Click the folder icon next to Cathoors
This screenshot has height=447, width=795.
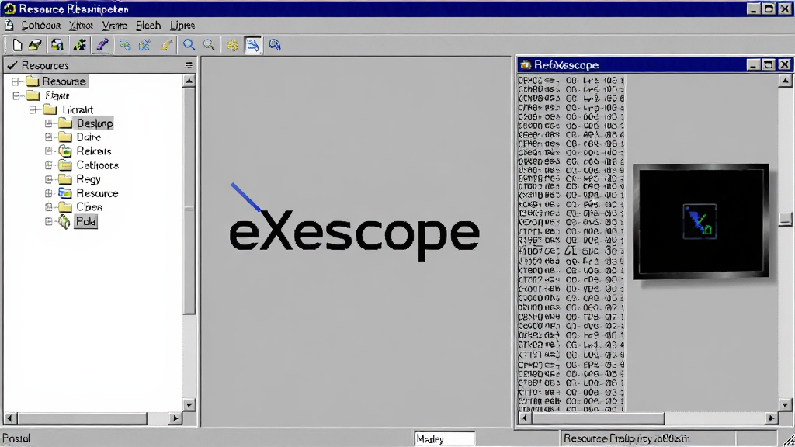click(65, 165)
